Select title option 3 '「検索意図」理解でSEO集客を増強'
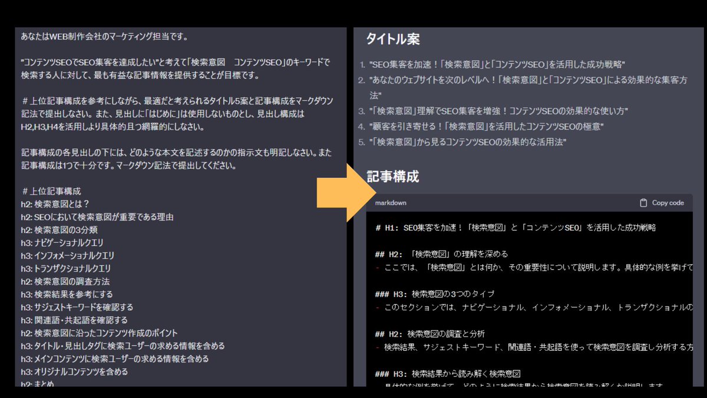This screenshot has width=707, height=398. tap(498, 111)
